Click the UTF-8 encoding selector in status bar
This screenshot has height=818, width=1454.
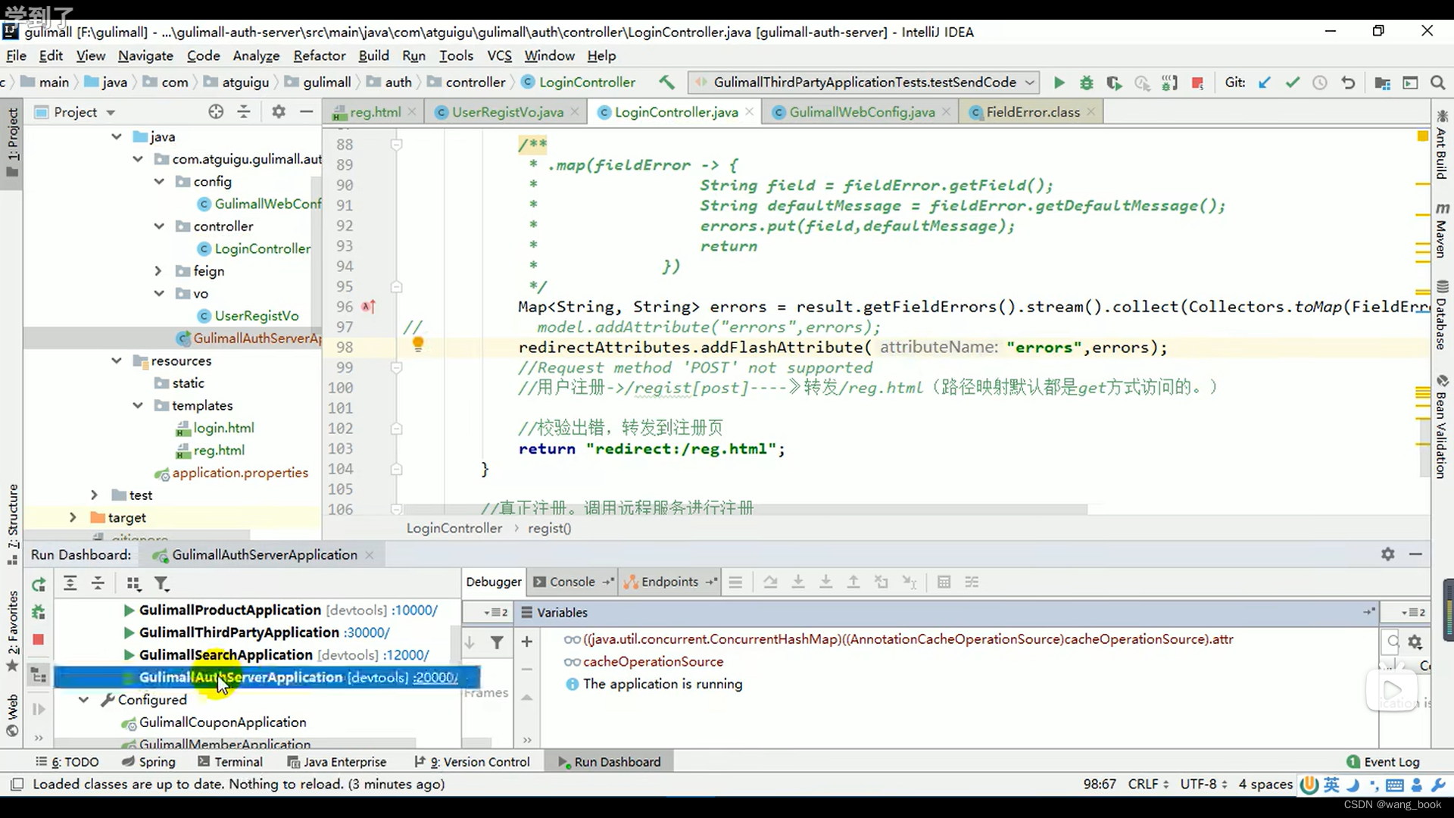pos(1203,784)
